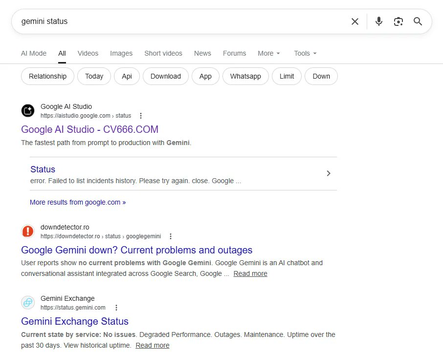Switch to Videos tab
This screenshot has width=443, height=355.
coord(88,53)
